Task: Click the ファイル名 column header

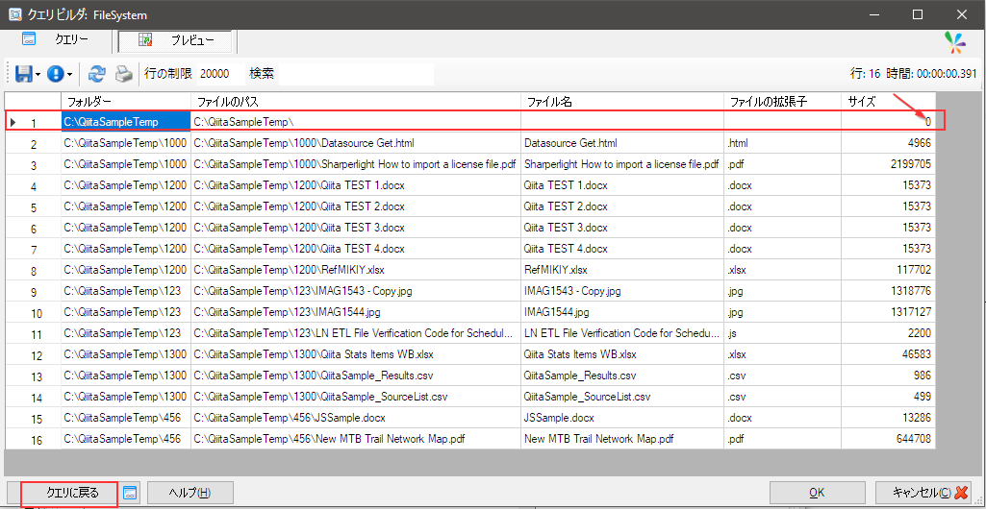Action: point(622,102)
